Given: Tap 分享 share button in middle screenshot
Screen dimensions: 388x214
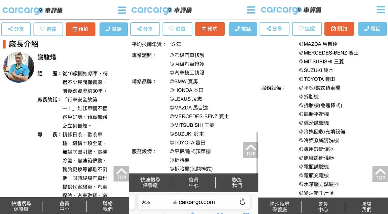Looking at the screenshot, I should (x=145, y=29).
